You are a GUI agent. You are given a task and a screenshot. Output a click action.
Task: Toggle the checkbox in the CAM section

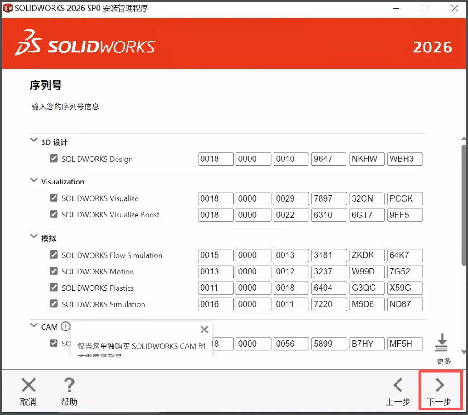pyautogui.click(x=54, y=343)
